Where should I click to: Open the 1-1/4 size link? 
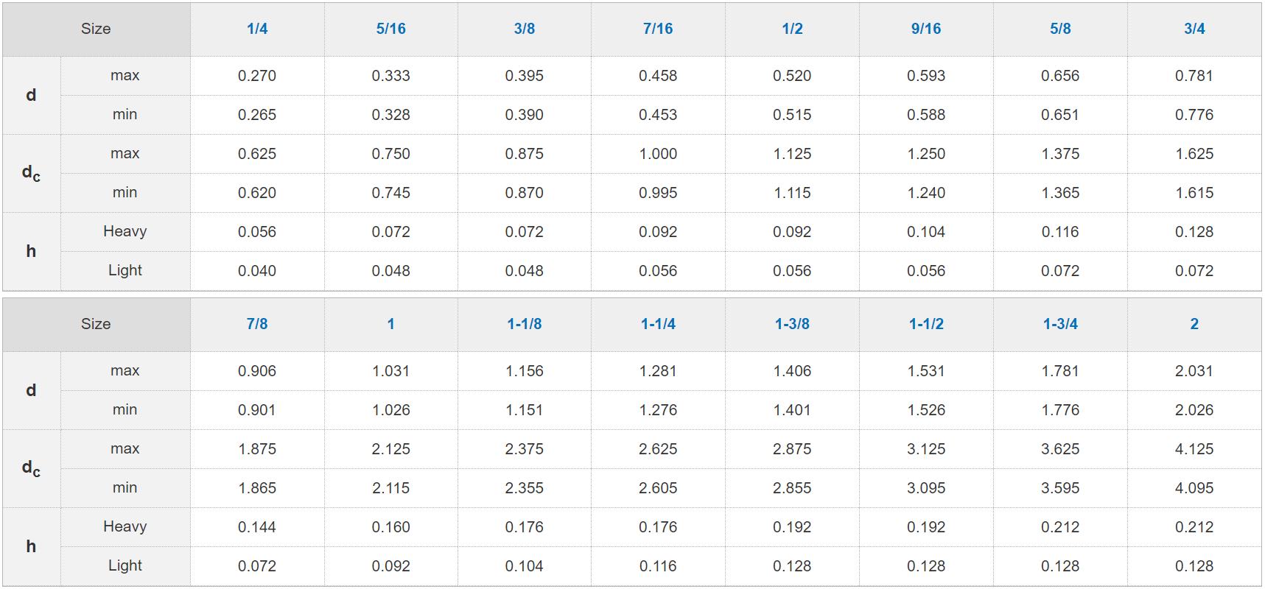[x=658, y=324]
